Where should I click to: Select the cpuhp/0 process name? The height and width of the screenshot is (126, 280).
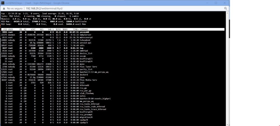pyautogui.click(x=84, y=120)
